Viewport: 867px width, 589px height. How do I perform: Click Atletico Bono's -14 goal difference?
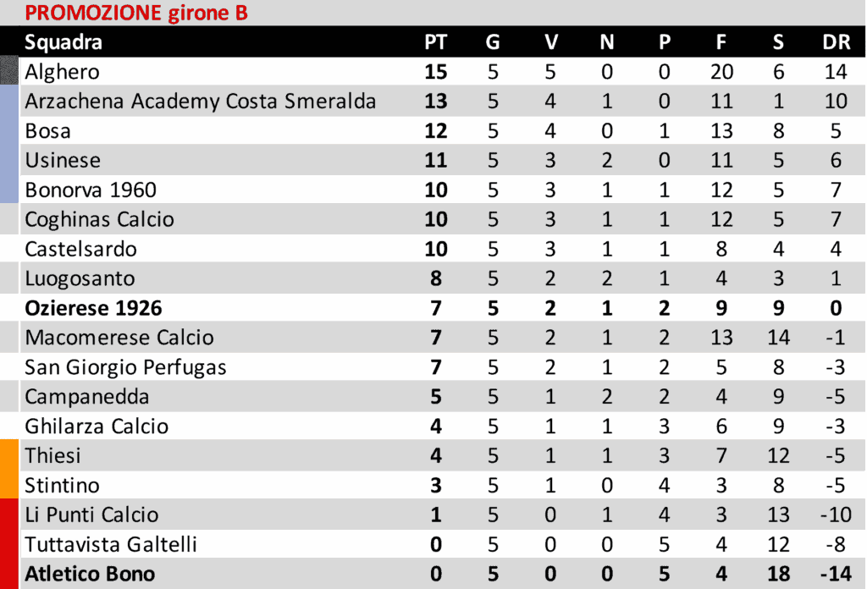tap(835, 574)
